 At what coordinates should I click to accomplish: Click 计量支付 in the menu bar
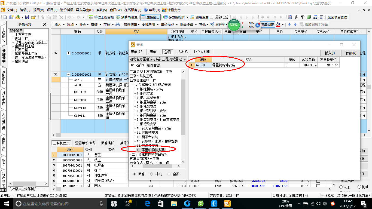pyautogui.click(x=171, y=10)
